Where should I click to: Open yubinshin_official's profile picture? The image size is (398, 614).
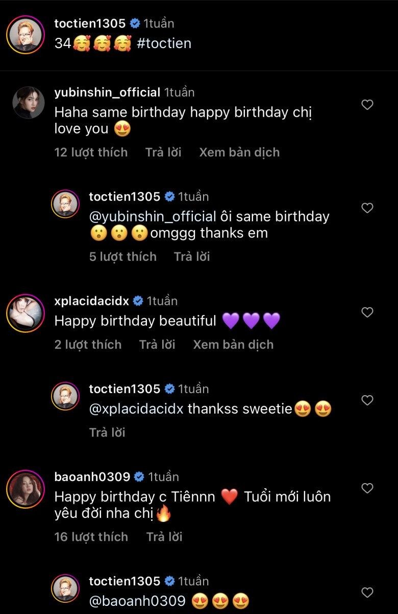click(x=28, y=103)
